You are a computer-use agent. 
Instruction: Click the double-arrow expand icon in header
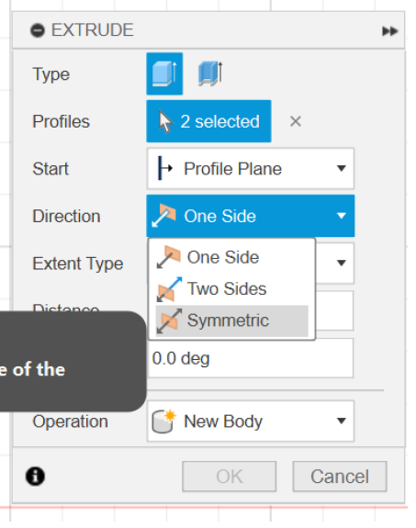tap(389, 31)
